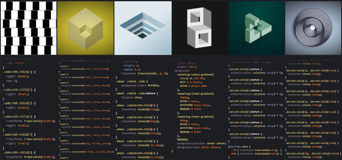This screenshot has height=160, width=342.
Task: Click the @keyframes move declaration
Action: [x=240, y=147]
